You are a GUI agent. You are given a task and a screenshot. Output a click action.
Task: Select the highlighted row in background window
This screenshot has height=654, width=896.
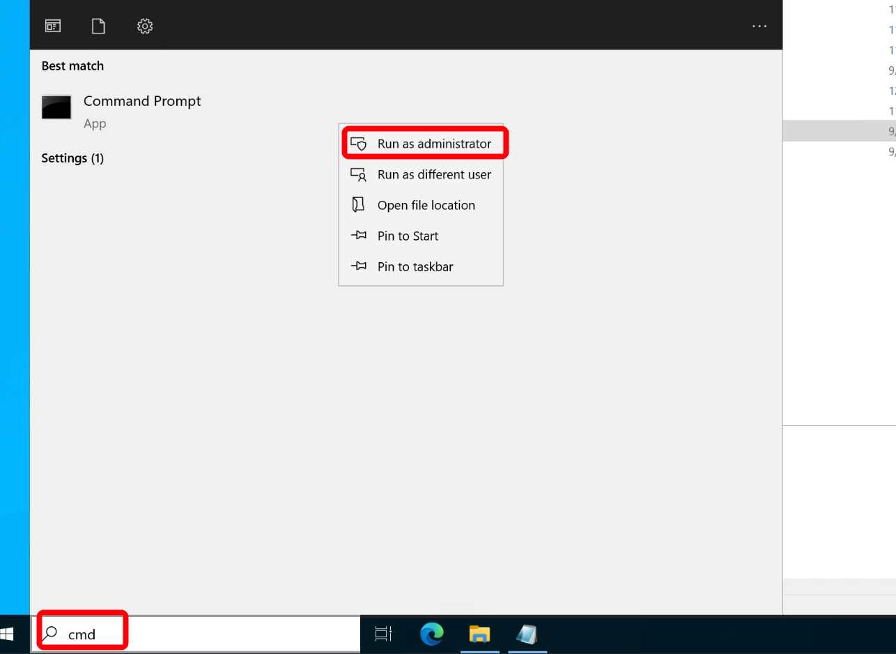click(839, 131)
